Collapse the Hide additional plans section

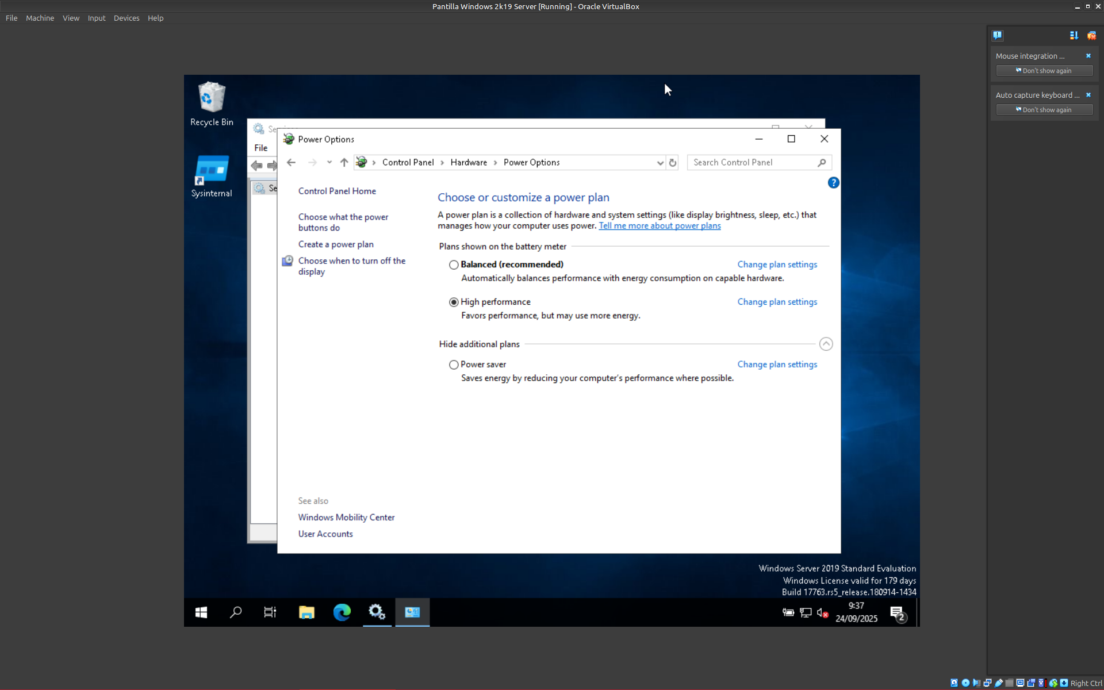point(826,344)
